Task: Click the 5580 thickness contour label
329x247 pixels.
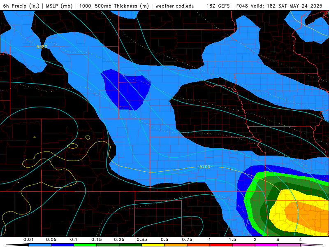Action: pos(42,47)
